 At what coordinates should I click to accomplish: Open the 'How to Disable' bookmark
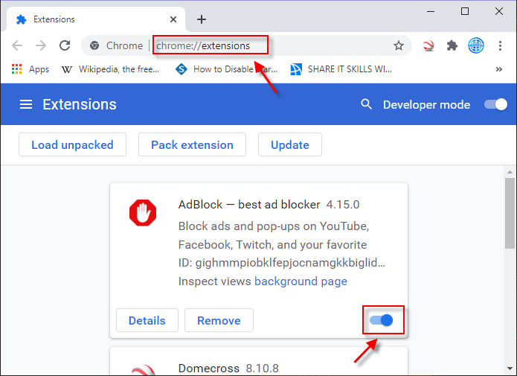point(227,69)
